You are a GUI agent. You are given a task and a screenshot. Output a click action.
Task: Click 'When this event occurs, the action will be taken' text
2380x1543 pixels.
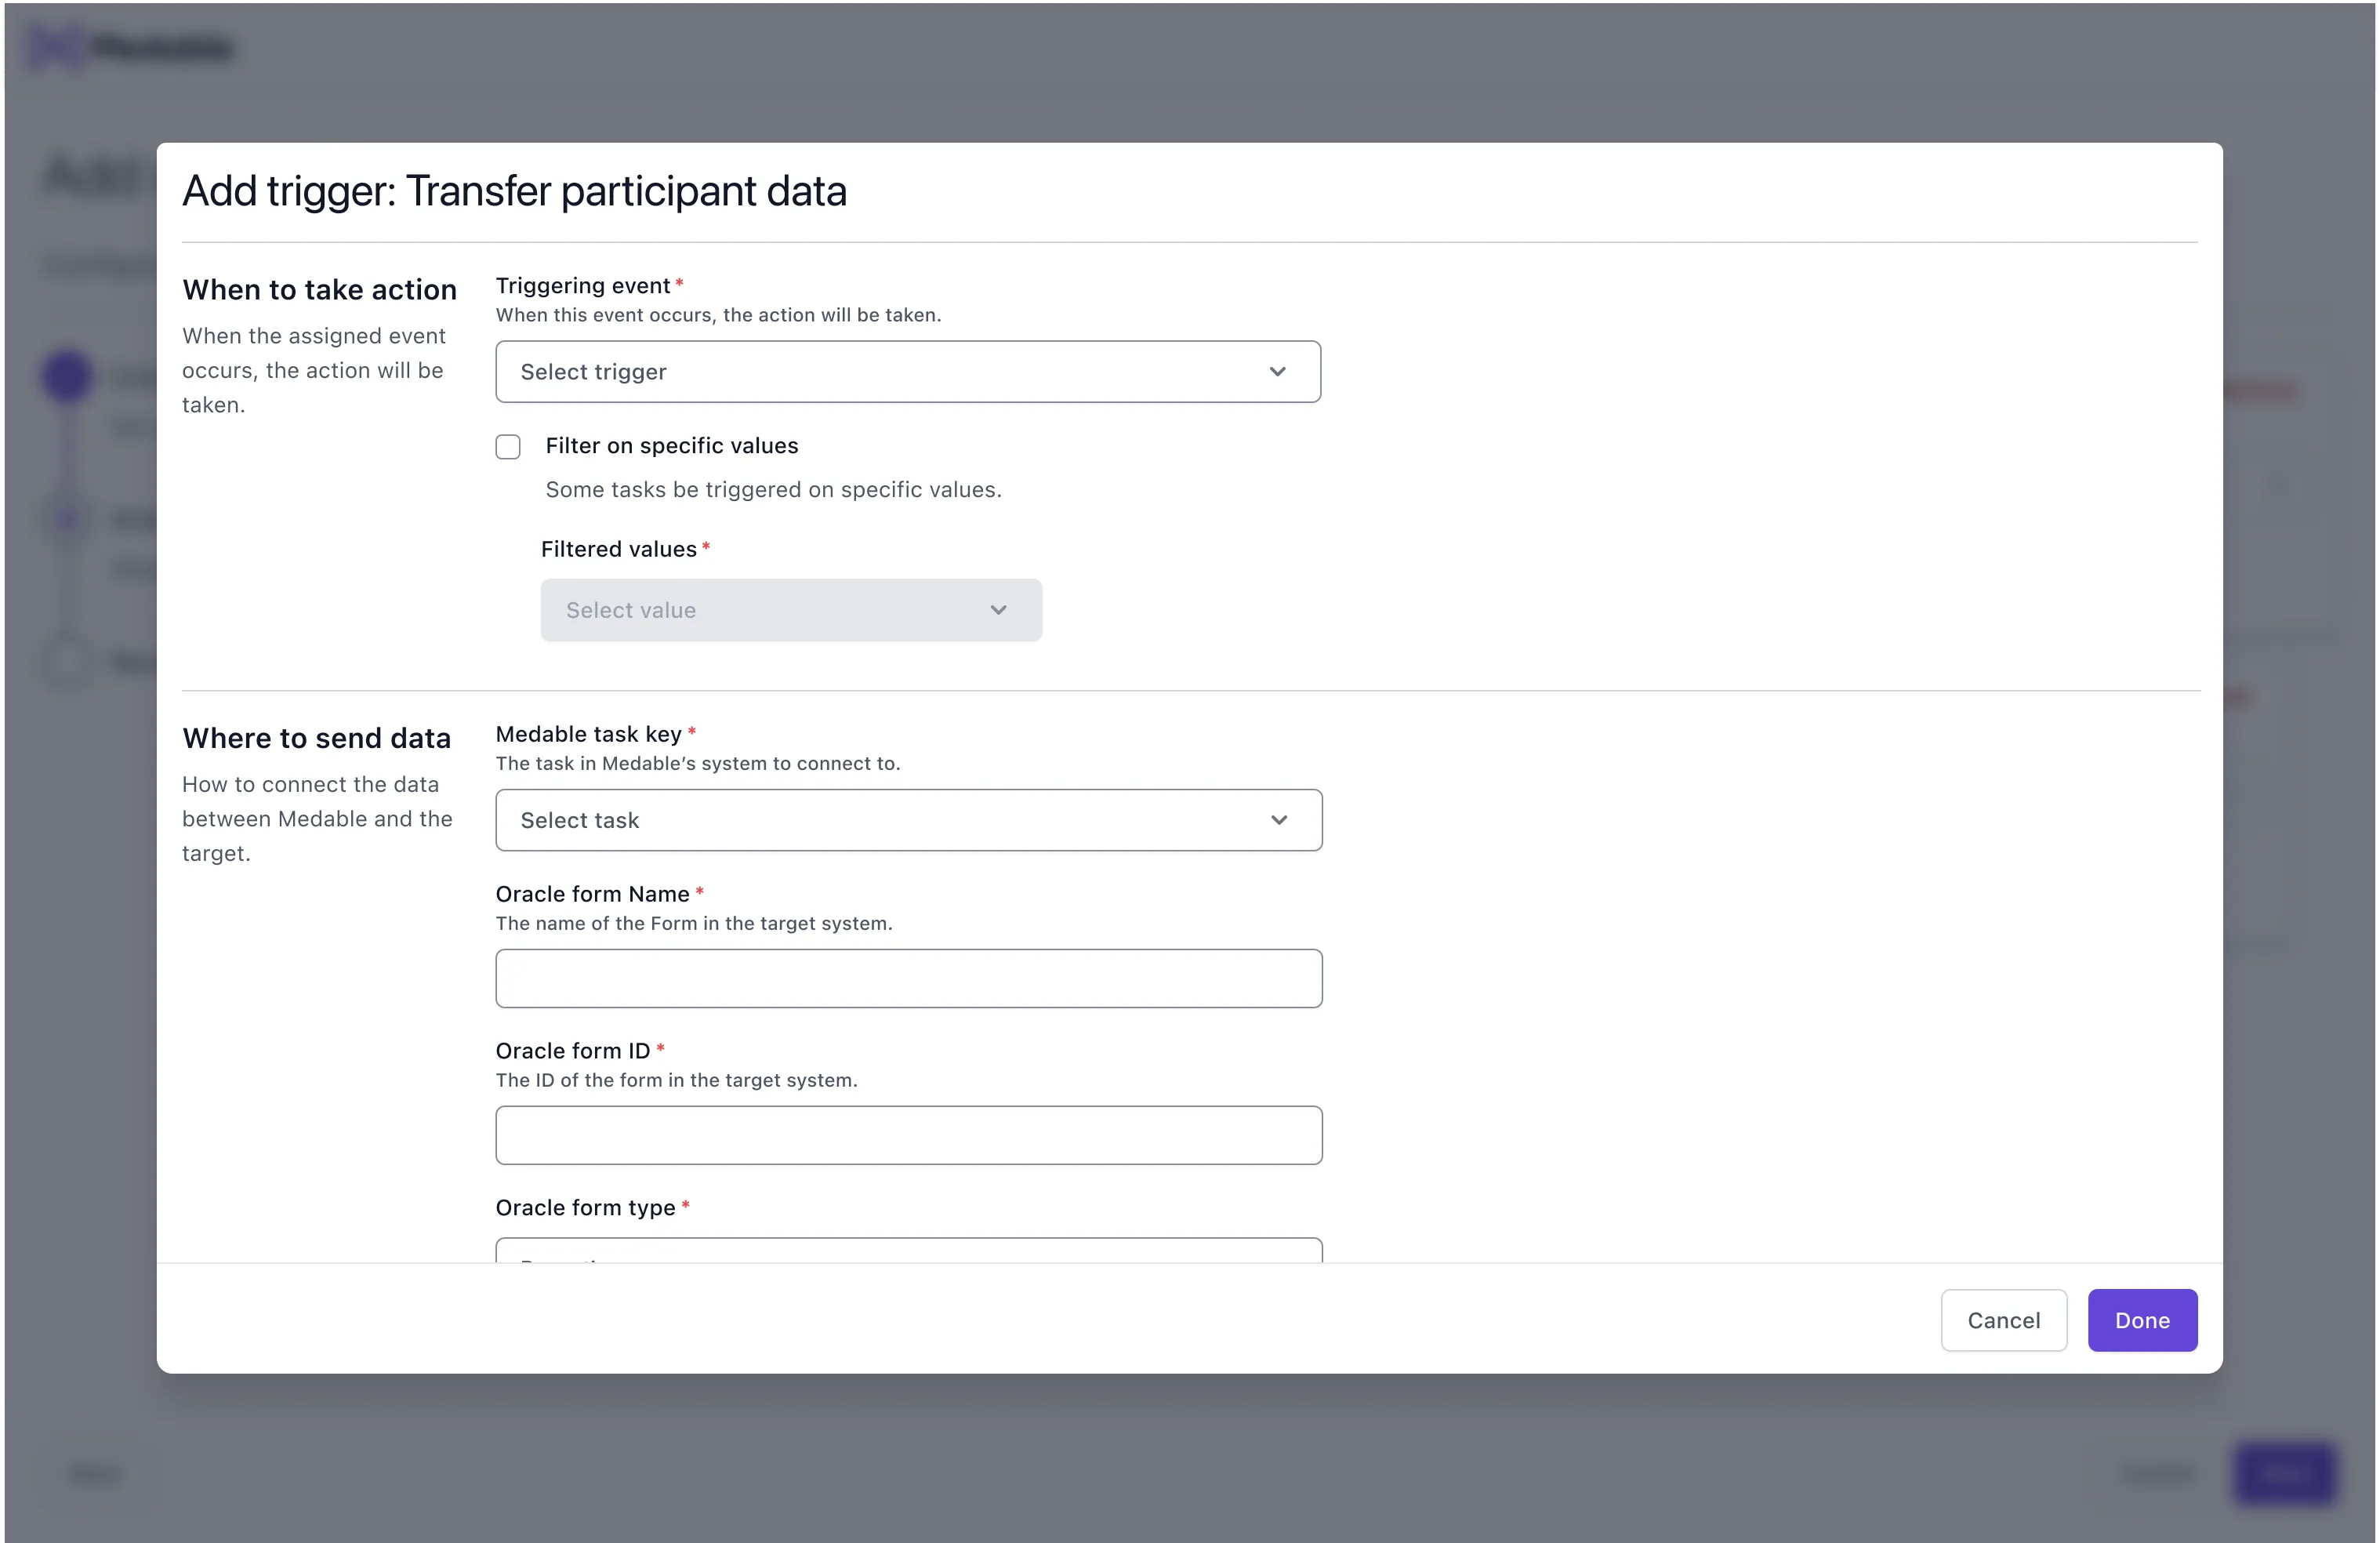pyautogui.click(x=719, y=315)
